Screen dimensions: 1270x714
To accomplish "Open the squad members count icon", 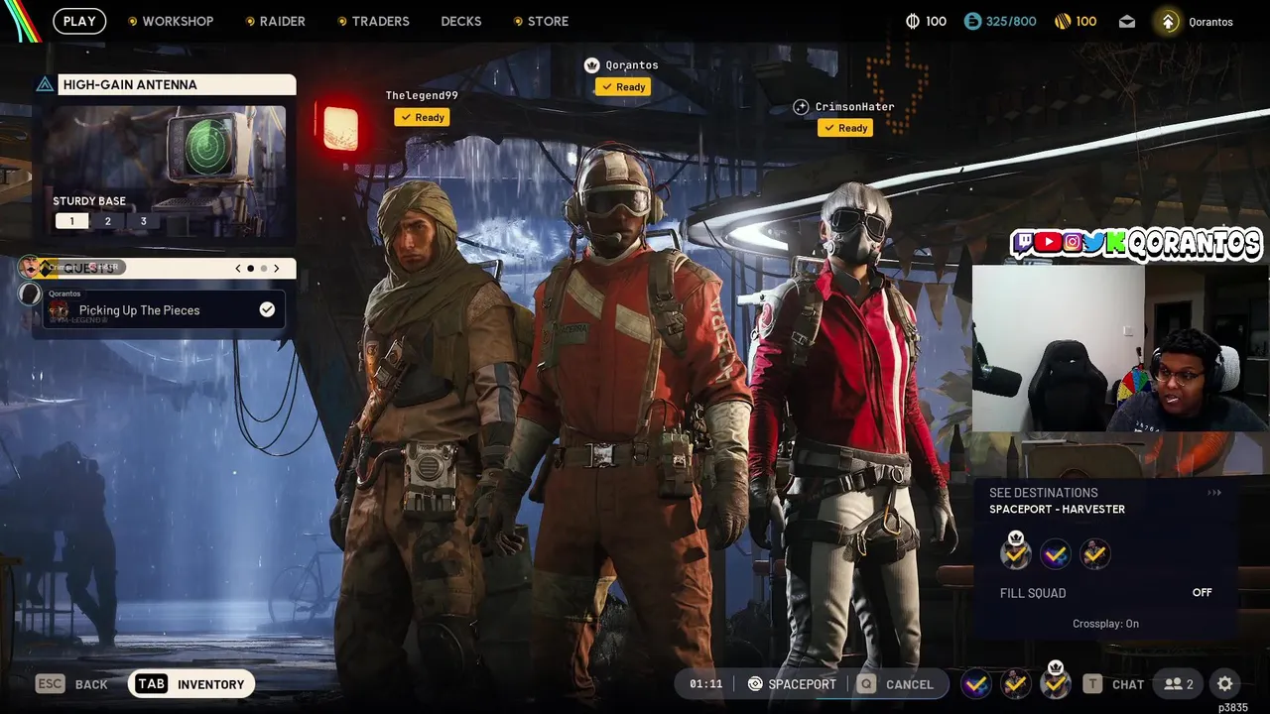I will coord(1179,684).
